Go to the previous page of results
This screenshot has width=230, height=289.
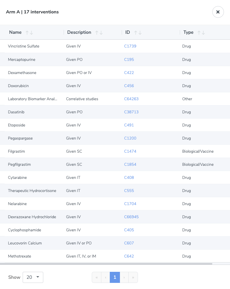coord(106,277)
